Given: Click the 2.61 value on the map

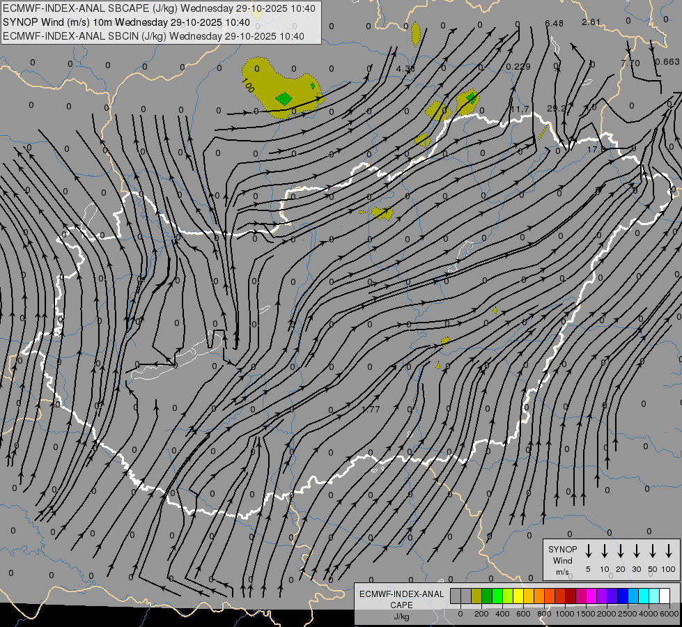Looking at the screenshot, I should point(591,22).
